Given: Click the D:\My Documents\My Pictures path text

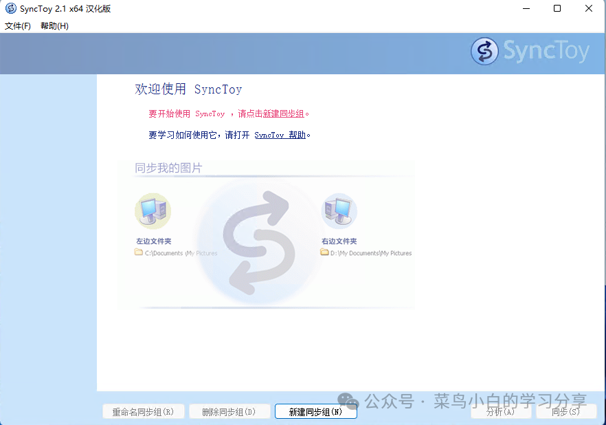Looking at the screenshot, I should click(371, 253).
